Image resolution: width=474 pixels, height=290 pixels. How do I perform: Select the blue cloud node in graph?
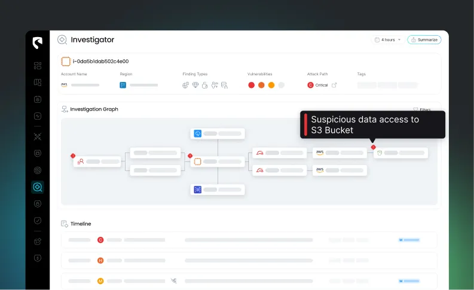pyautogui.click(x=218, y=134)
